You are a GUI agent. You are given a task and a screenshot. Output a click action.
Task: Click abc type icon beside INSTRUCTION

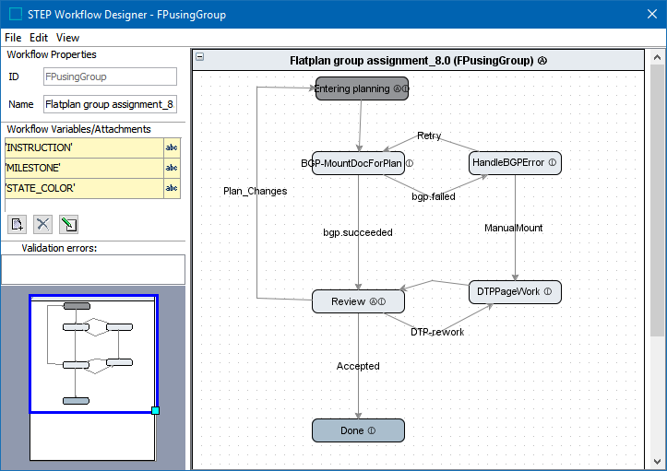point(172,147)
